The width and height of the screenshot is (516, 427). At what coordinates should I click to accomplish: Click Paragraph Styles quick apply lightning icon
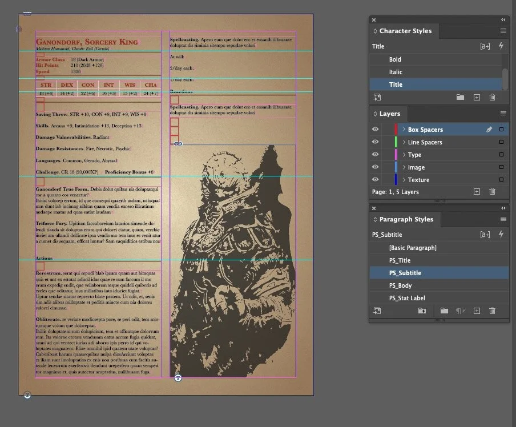(501, 235)
